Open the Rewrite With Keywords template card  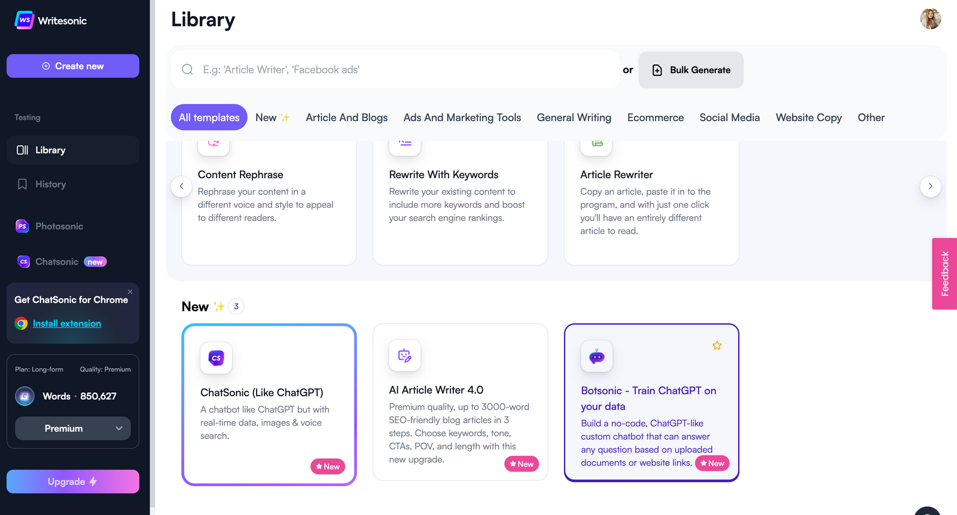(460, 202)
